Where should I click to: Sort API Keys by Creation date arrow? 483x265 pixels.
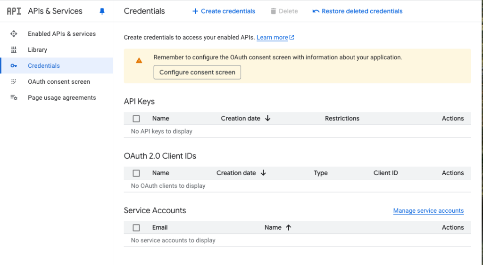coord(268,118)
